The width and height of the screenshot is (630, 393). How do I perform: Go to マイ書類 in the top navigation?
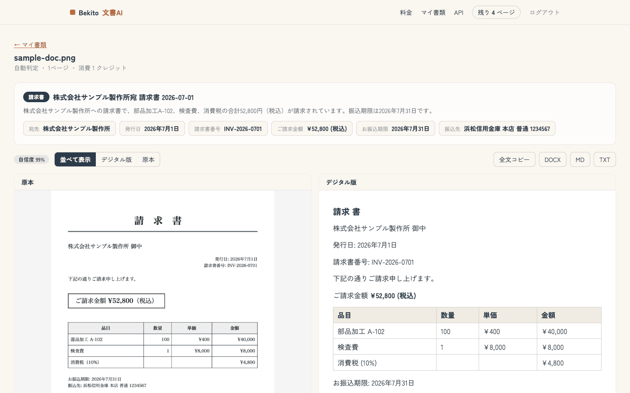433,13
